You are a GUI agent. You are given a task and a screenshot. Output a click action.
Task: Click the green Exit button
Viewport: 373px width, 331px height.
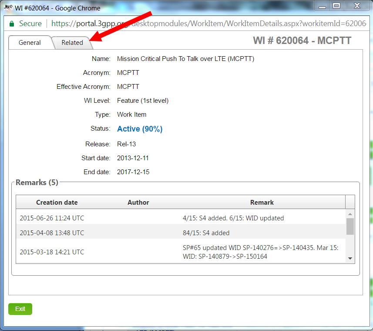point(20,309)
